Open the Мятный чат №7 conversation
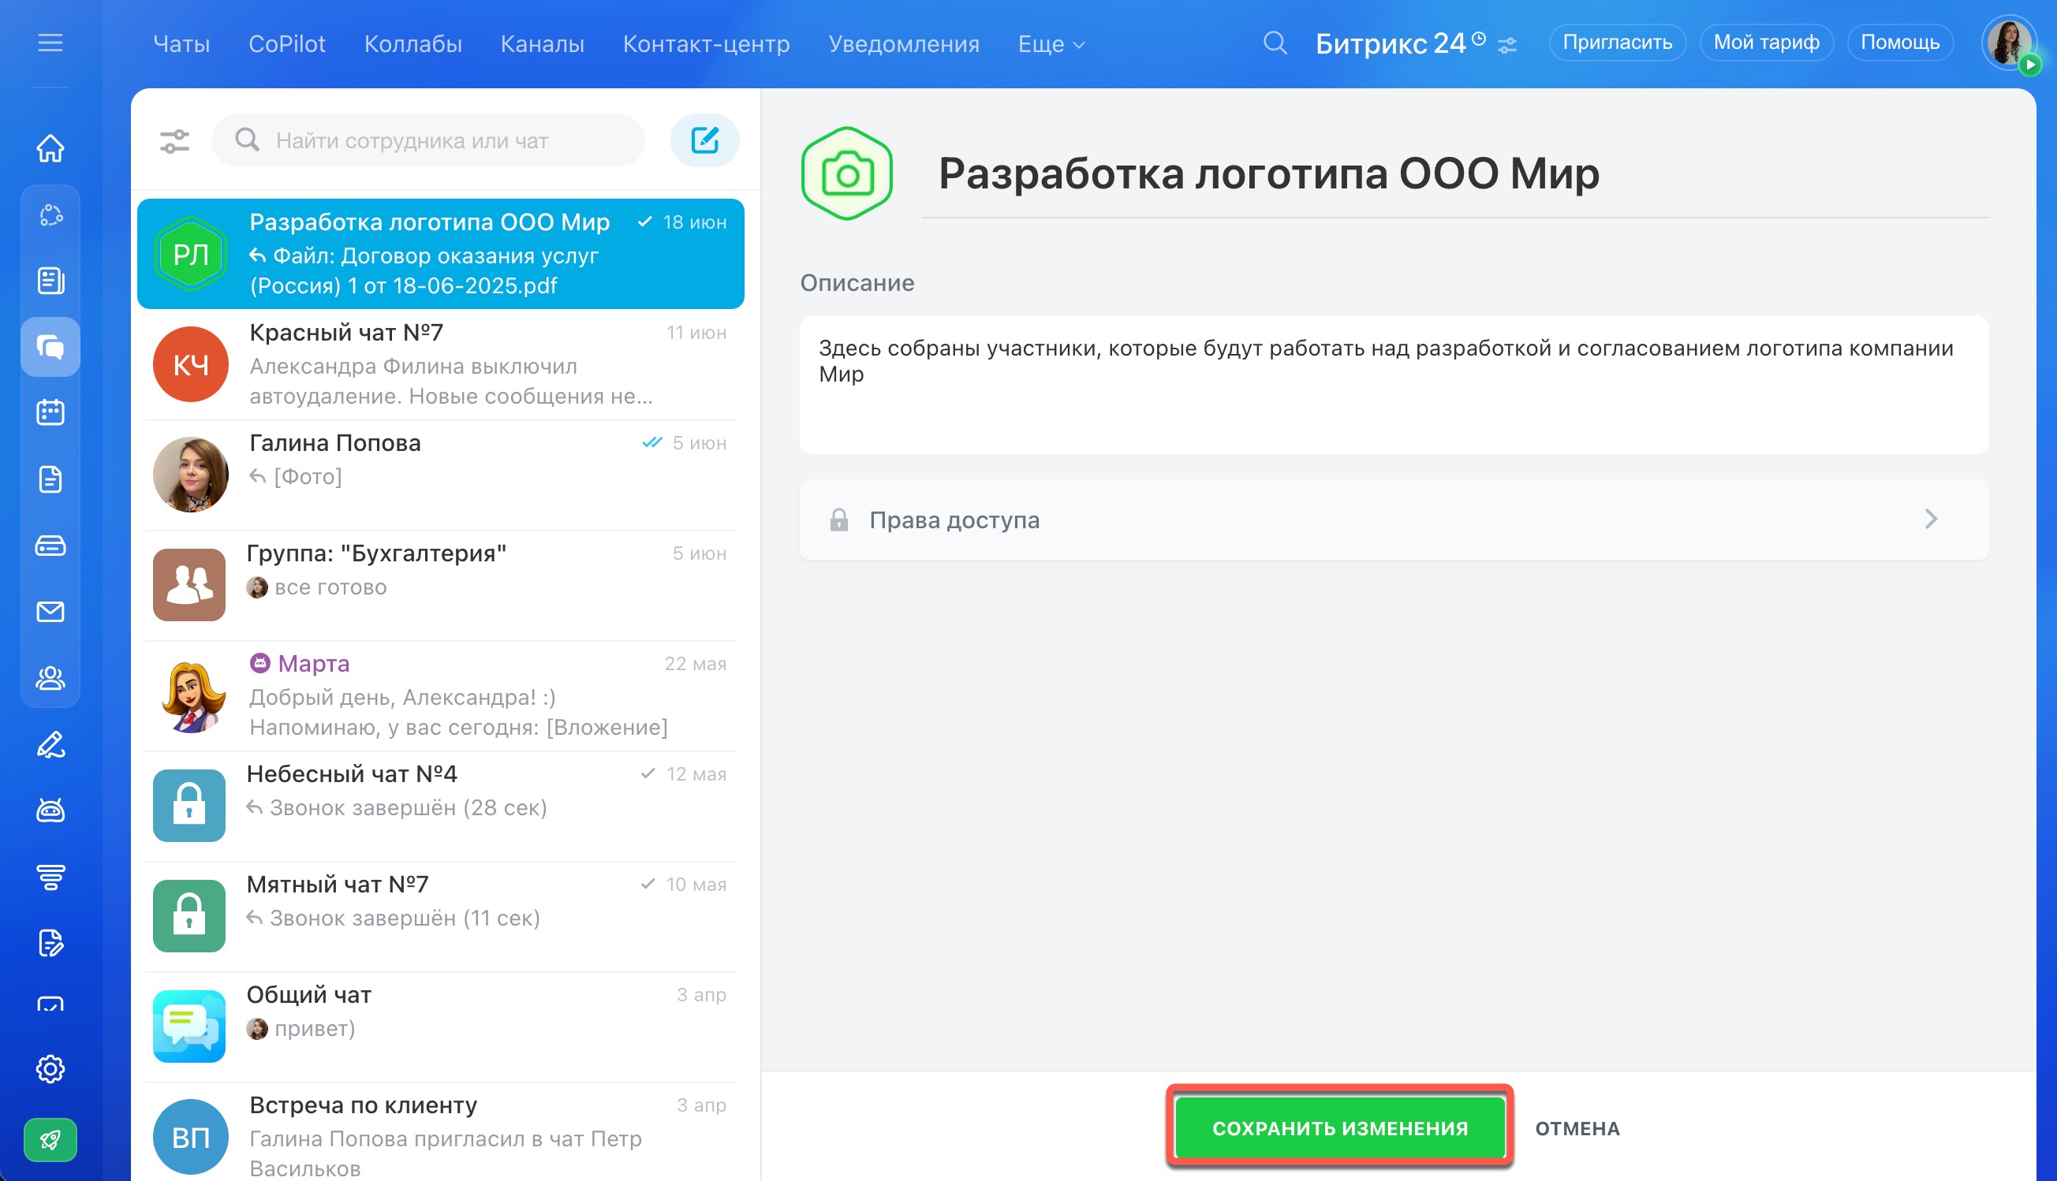Viewport: 2057px width, 1181px height. coord(441,916)
